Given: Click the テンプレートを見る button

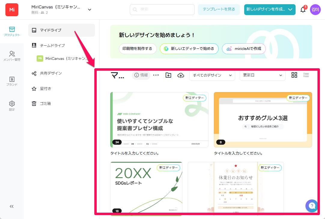Looking at the screenshot, I should pos(219,10).
